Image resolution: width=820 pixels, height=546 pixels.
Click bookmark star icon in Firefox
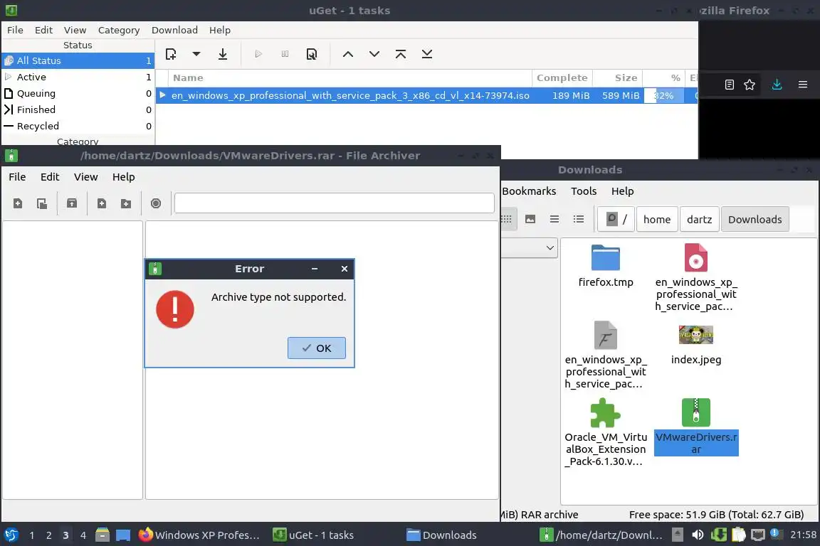[x=750, y=85]
